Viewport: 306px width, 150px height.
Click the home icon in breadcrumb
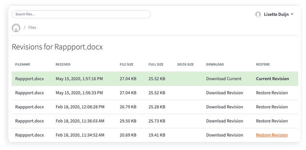pyautogui.click(x=16, y=28)
